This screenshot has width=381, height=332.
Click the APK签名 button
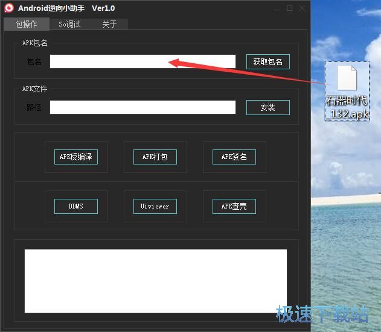click(x=234, y=157)
